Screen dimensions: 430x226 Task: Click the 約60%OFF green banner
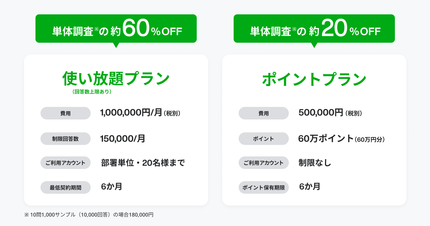click(x=116, y=29)
